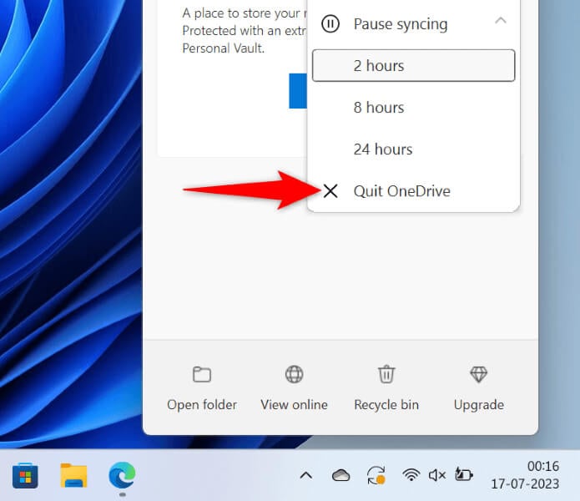Collapse the Pause syncing chevron

tap(501, 20)
